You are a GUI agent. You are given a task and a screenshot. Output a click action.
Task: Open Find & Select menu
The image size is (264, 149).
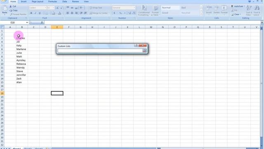tap(257, 10)
